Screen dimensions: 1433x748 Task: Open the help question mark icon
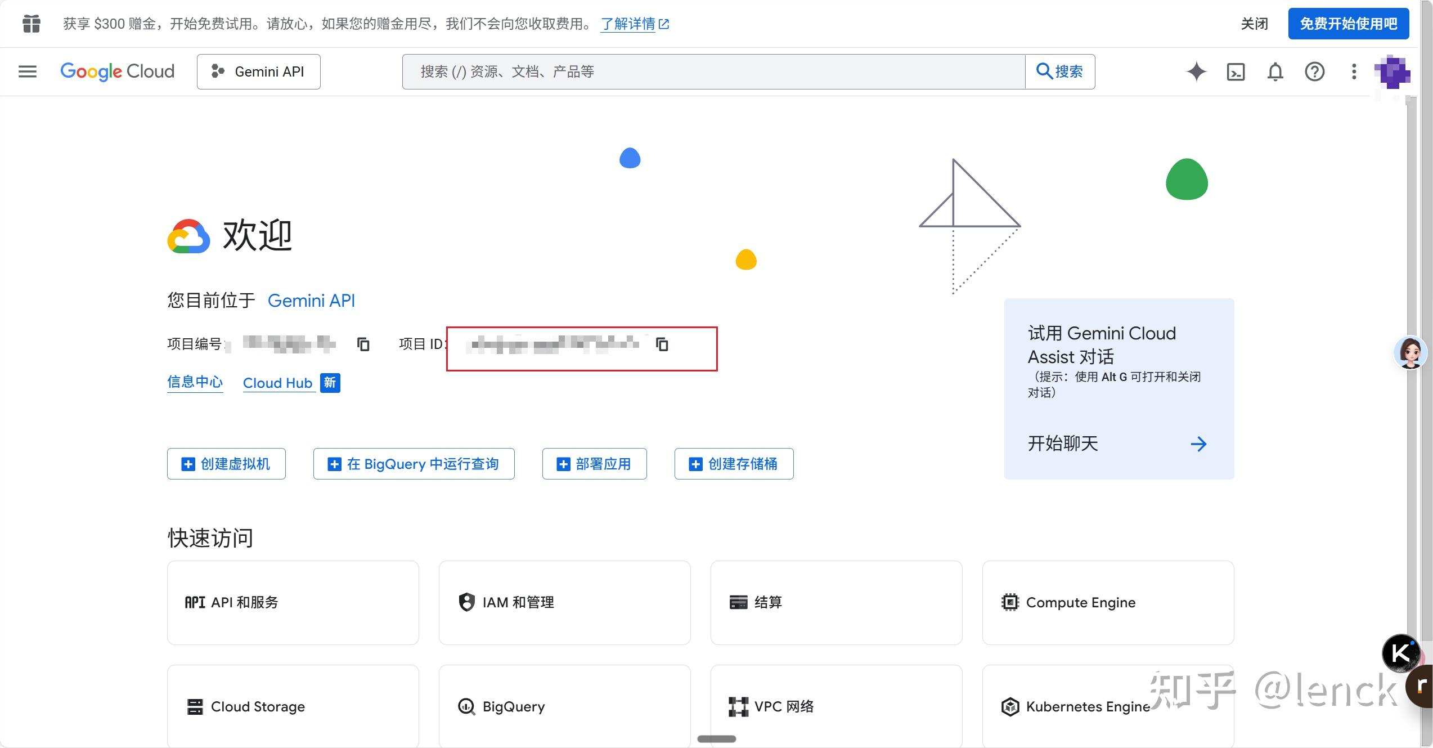[1315, 71]
